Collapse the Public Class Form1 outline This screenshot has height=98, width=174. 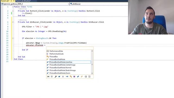click(13, 7)
